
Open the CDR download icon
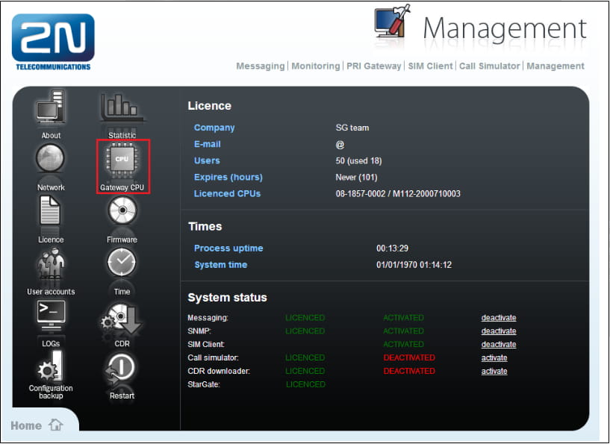coord(122,319)
